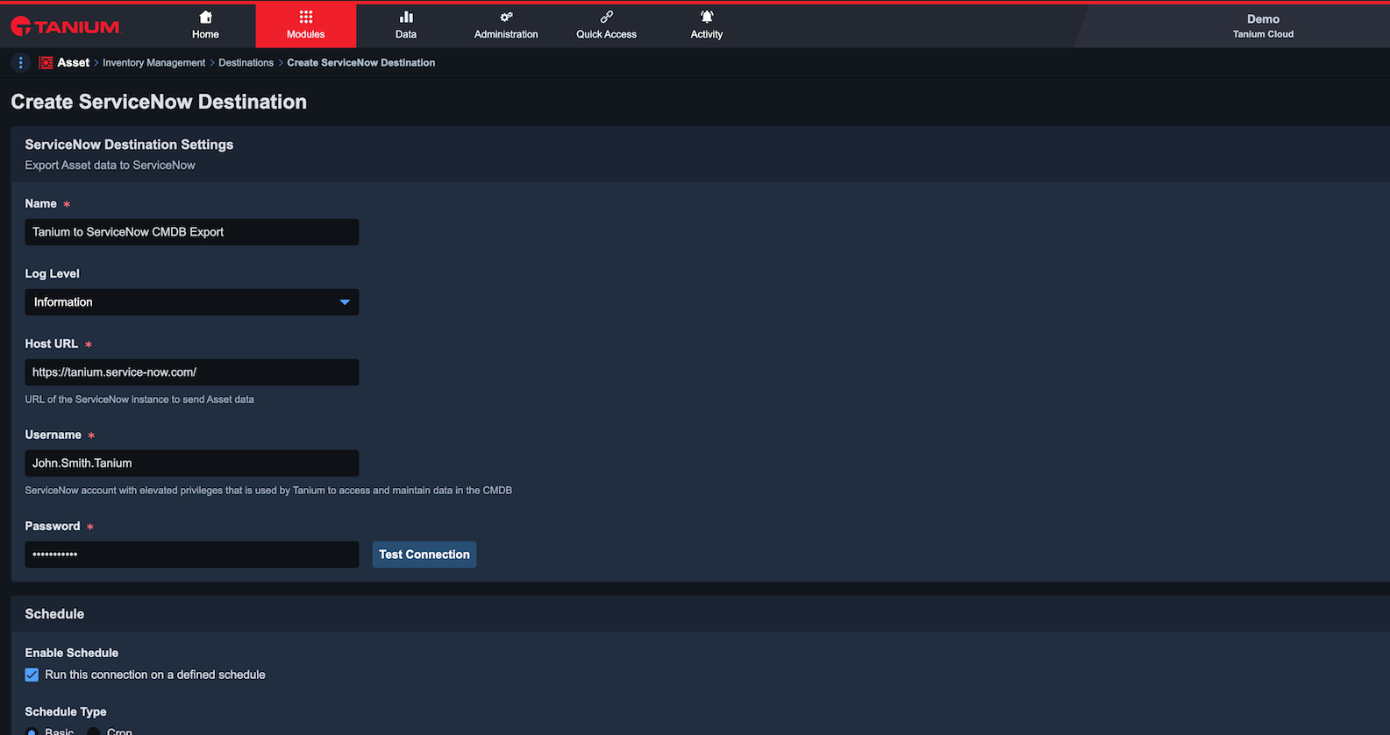Click the Create ServiceNow Destination page heading
Image resolution: width=1390 pixels, height=735 pixels.
[x=159, y=102]
